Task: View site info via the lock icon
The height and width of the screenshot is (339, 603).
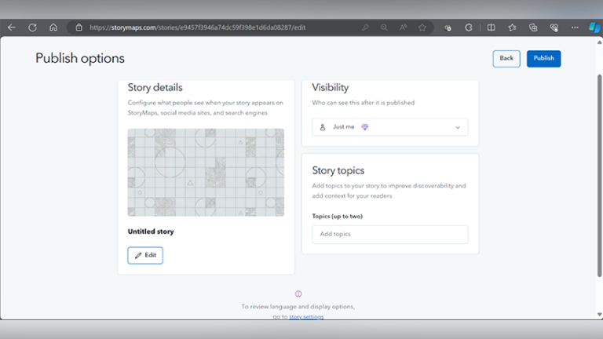Action: coord(79,27)
